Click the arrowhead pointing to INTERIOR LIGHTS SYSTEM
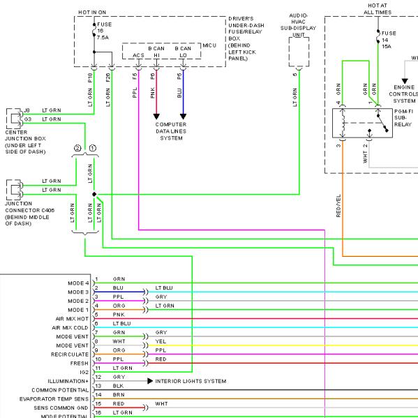The height and width of the screenshot is (418, 418). (150, 381)
